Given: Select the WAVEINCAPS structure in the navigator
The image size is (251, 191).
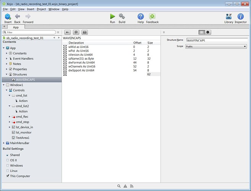Looking at the screenshot, I should 32,80.
